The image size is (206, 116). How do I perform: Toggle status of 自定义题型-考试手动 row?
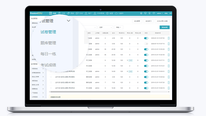point(146,88)
